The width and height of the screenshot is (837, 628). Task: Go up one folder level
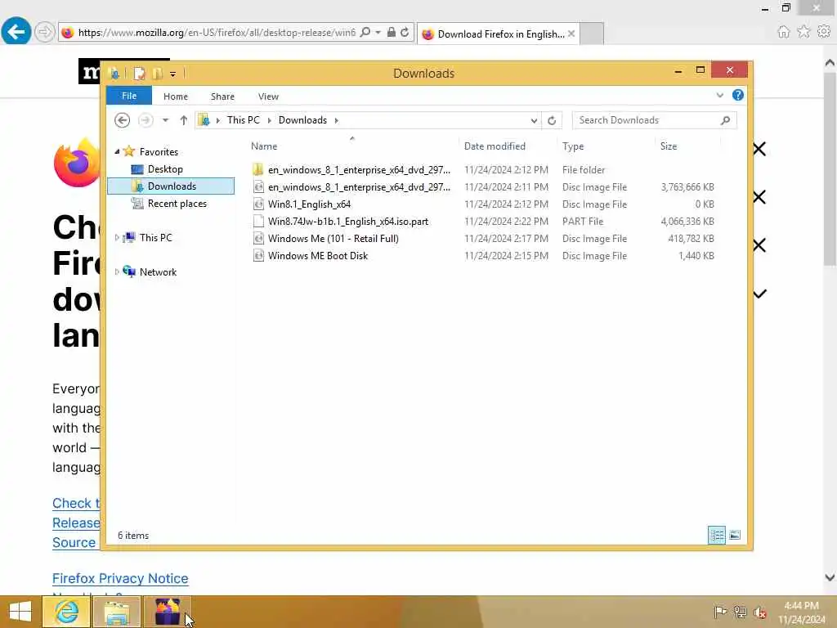(x=184, y=120)
